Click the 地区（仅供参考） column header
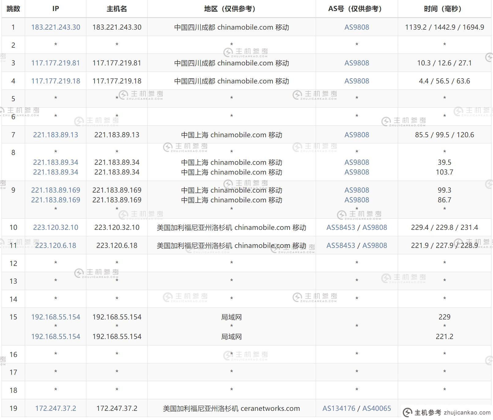493x420 pixels. click(x=231, y=9)
